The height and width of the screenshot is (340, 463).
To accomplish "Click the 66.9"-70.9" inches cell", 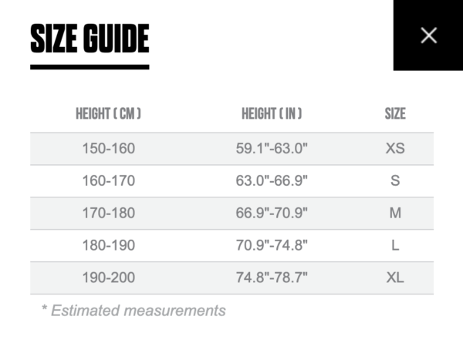I will [x=272, y=213].
